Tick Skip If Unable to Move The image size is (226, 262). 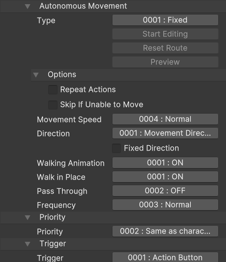click(53, 105)
